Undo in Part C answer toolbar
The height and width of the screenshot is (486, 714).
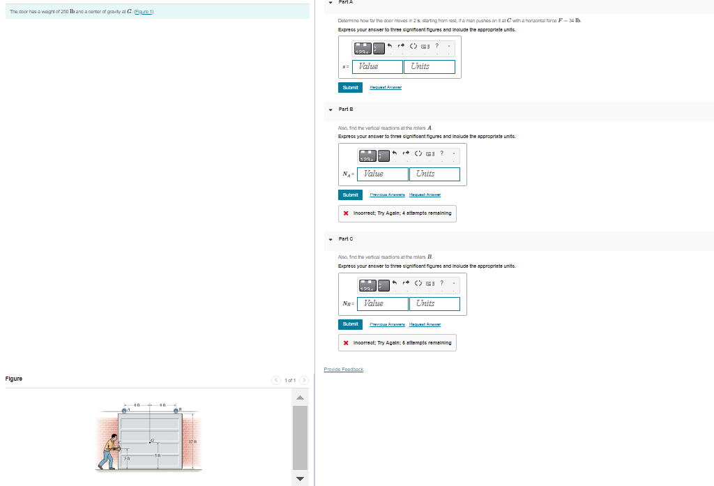coord(395,283)
